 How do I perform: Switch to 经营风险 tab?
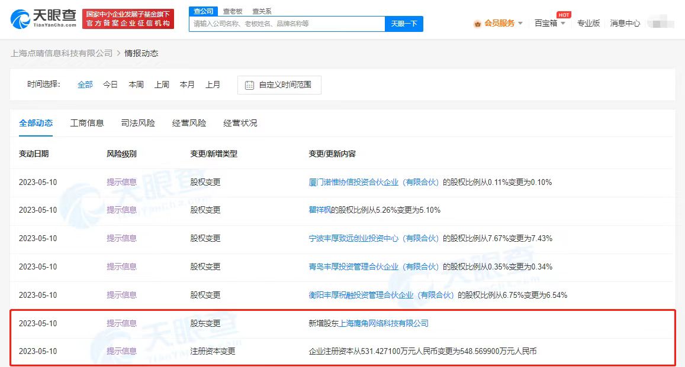point(189,124)
